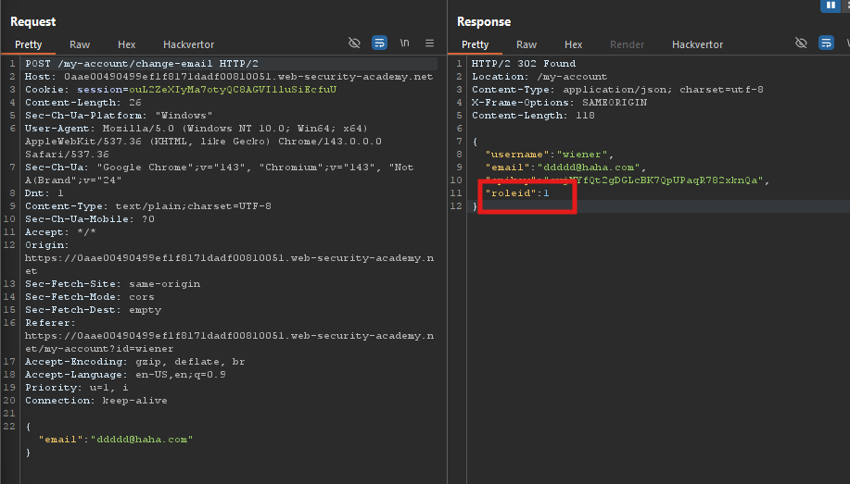
Task: Click the session cookie value
Action: [x=233, y=90]
